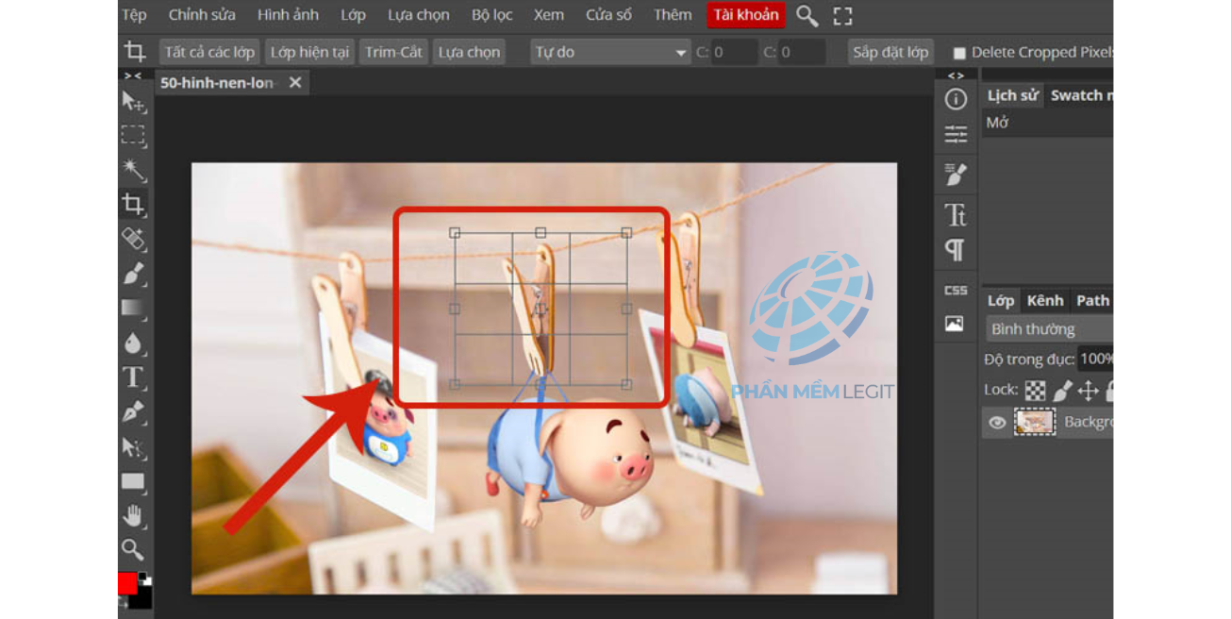Open the CSS panel icon
Image resolution: width=1231 pixels, height=619 pixels.
click(956, 290)
